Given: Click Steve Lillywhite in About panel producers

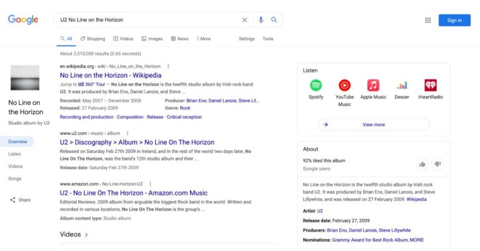Looking at the screenshot, I should (x=394, y=230).
